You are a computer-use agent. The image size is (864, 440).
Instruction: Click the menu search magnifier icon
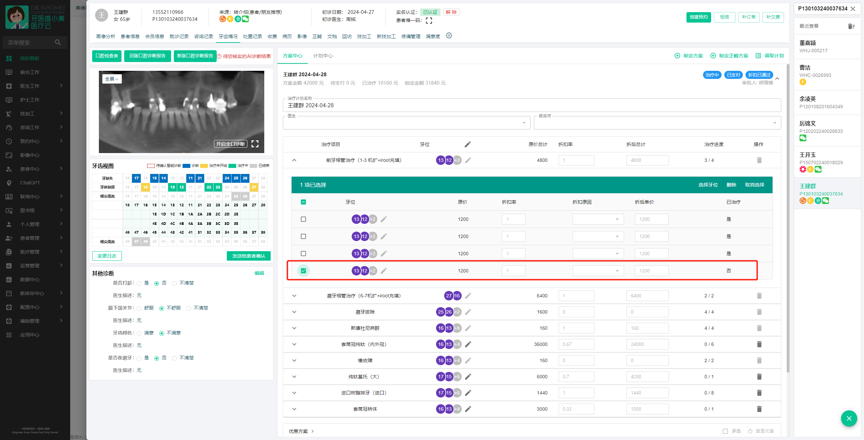[58, 42]
